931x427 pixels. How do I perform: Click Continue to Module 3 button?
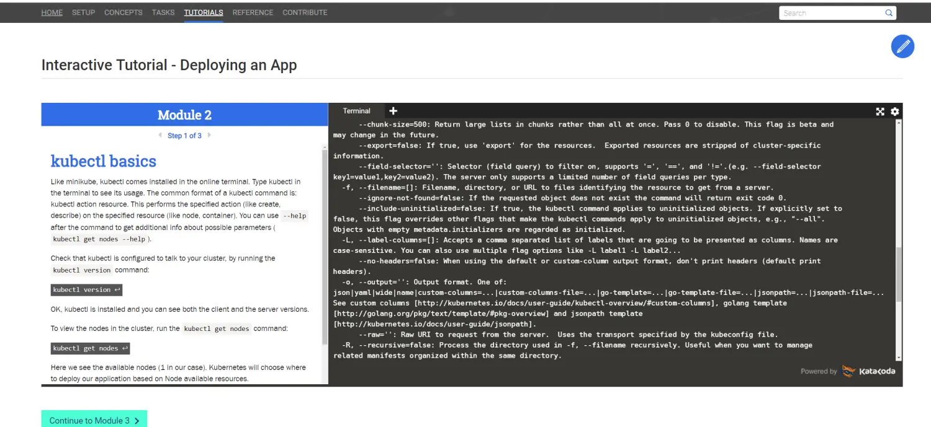[x=94, y=420]
